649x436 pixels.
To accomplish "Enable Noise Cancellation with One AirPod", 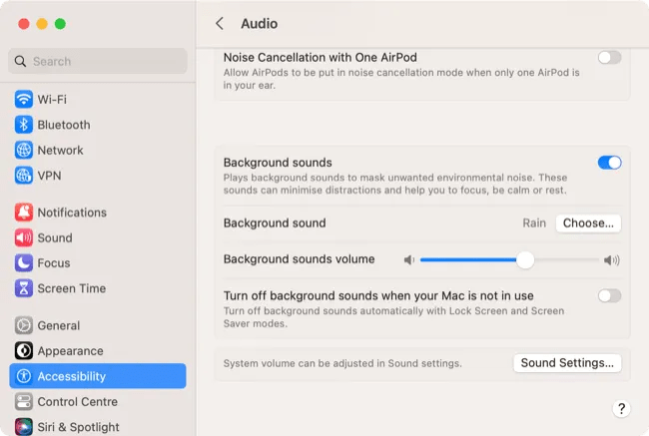I will pyautogui.click(x=609, y=58).
